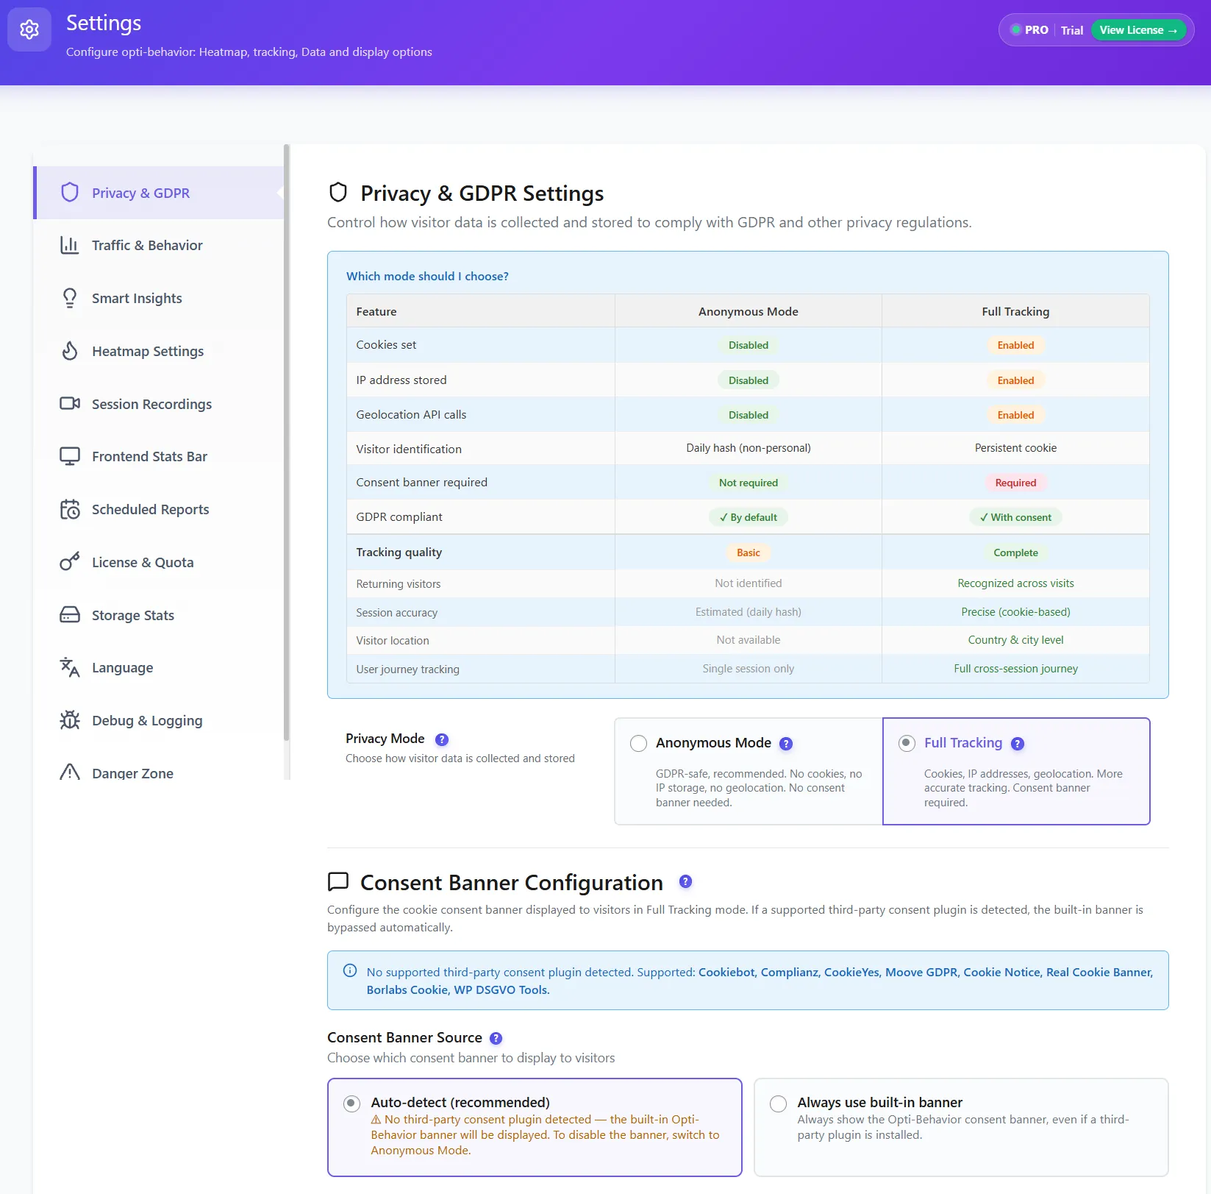Image resolution: width=1211 pixels, height=1194 pixels.
Task: Go to Session Recordings settings
Action: (159, 404)
